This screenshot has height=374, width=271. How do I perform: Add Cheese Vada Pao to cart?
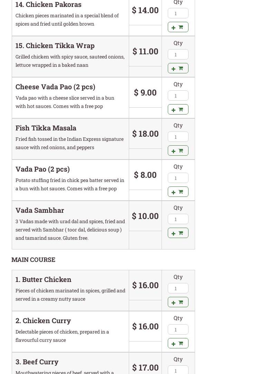pos(178,109)
